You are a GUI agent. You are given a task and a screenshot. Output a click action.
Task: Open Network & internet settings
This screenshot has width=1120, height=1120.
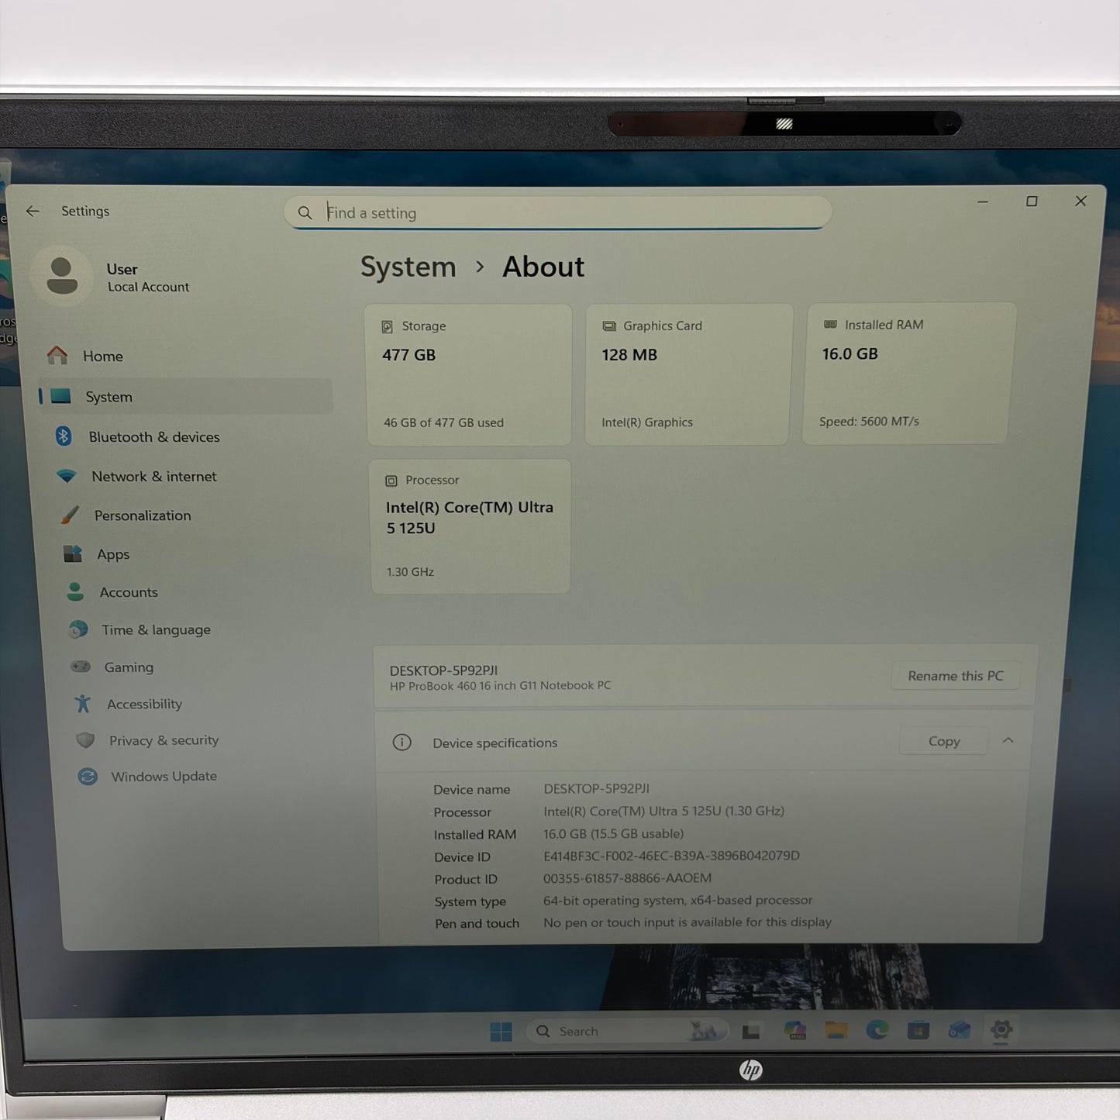153,476
